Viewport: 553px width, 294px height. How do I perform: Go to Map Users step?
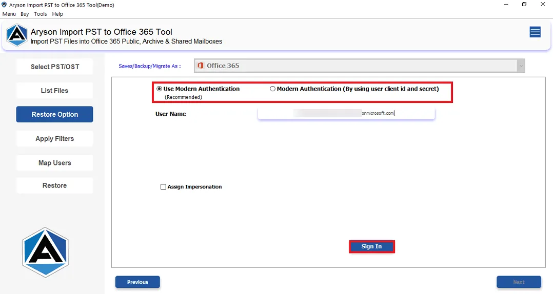(x=55, y=163)
